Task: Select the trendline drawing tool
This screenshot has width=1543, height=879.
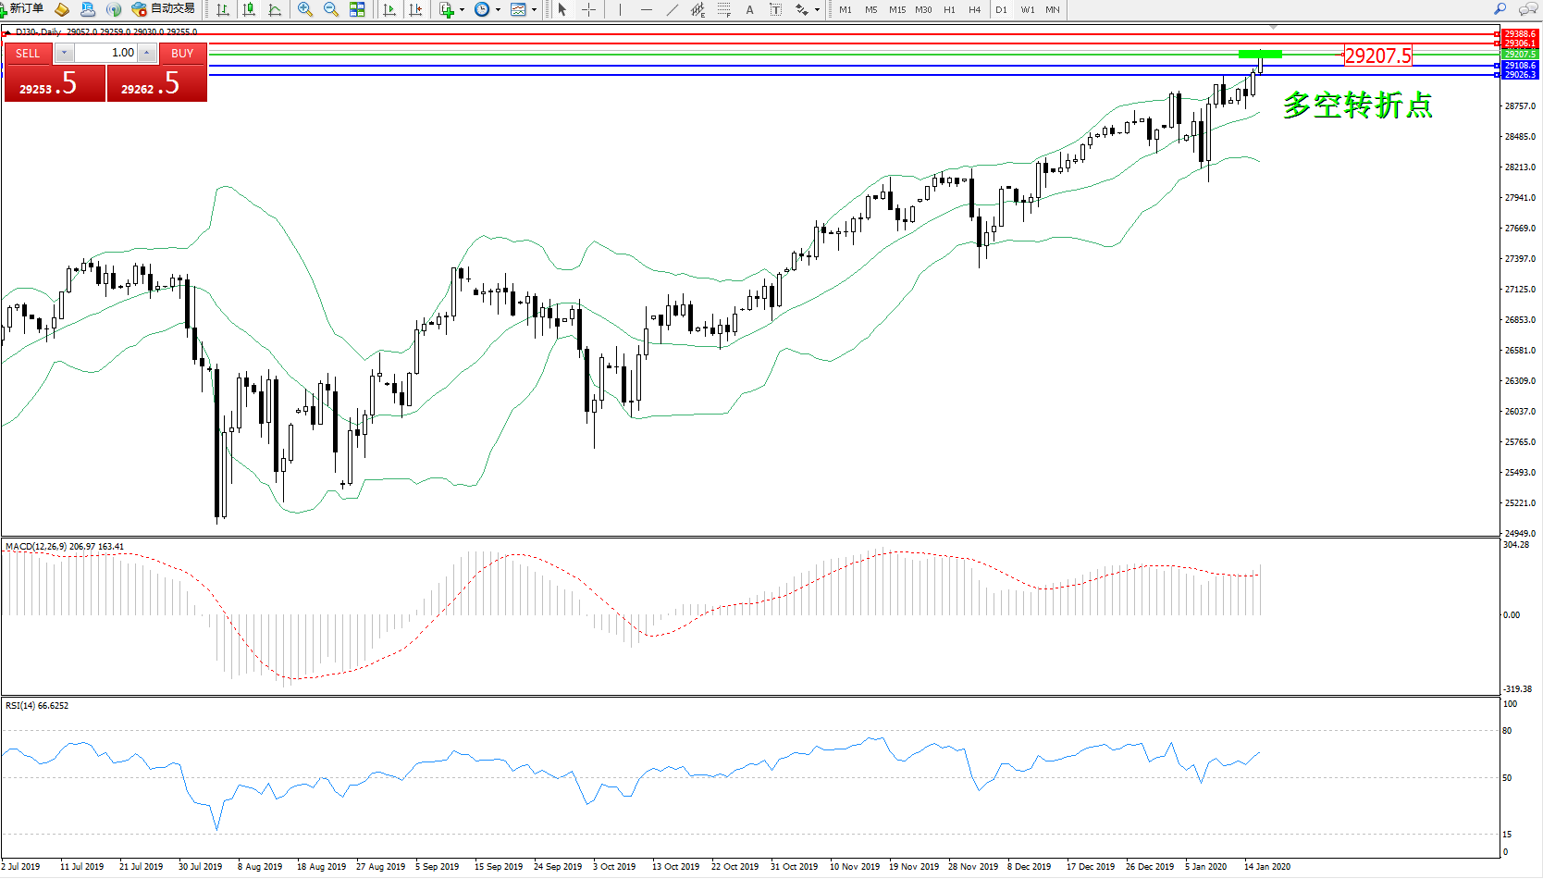Action: pyautogui.click(x=673, y=9)
